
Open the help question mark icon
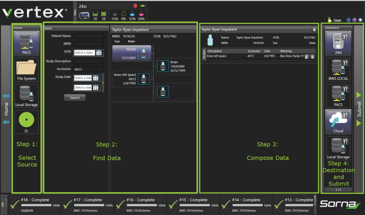tap(354, 20)
